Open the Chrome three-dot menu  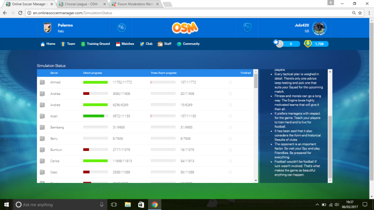coord(369,13)
